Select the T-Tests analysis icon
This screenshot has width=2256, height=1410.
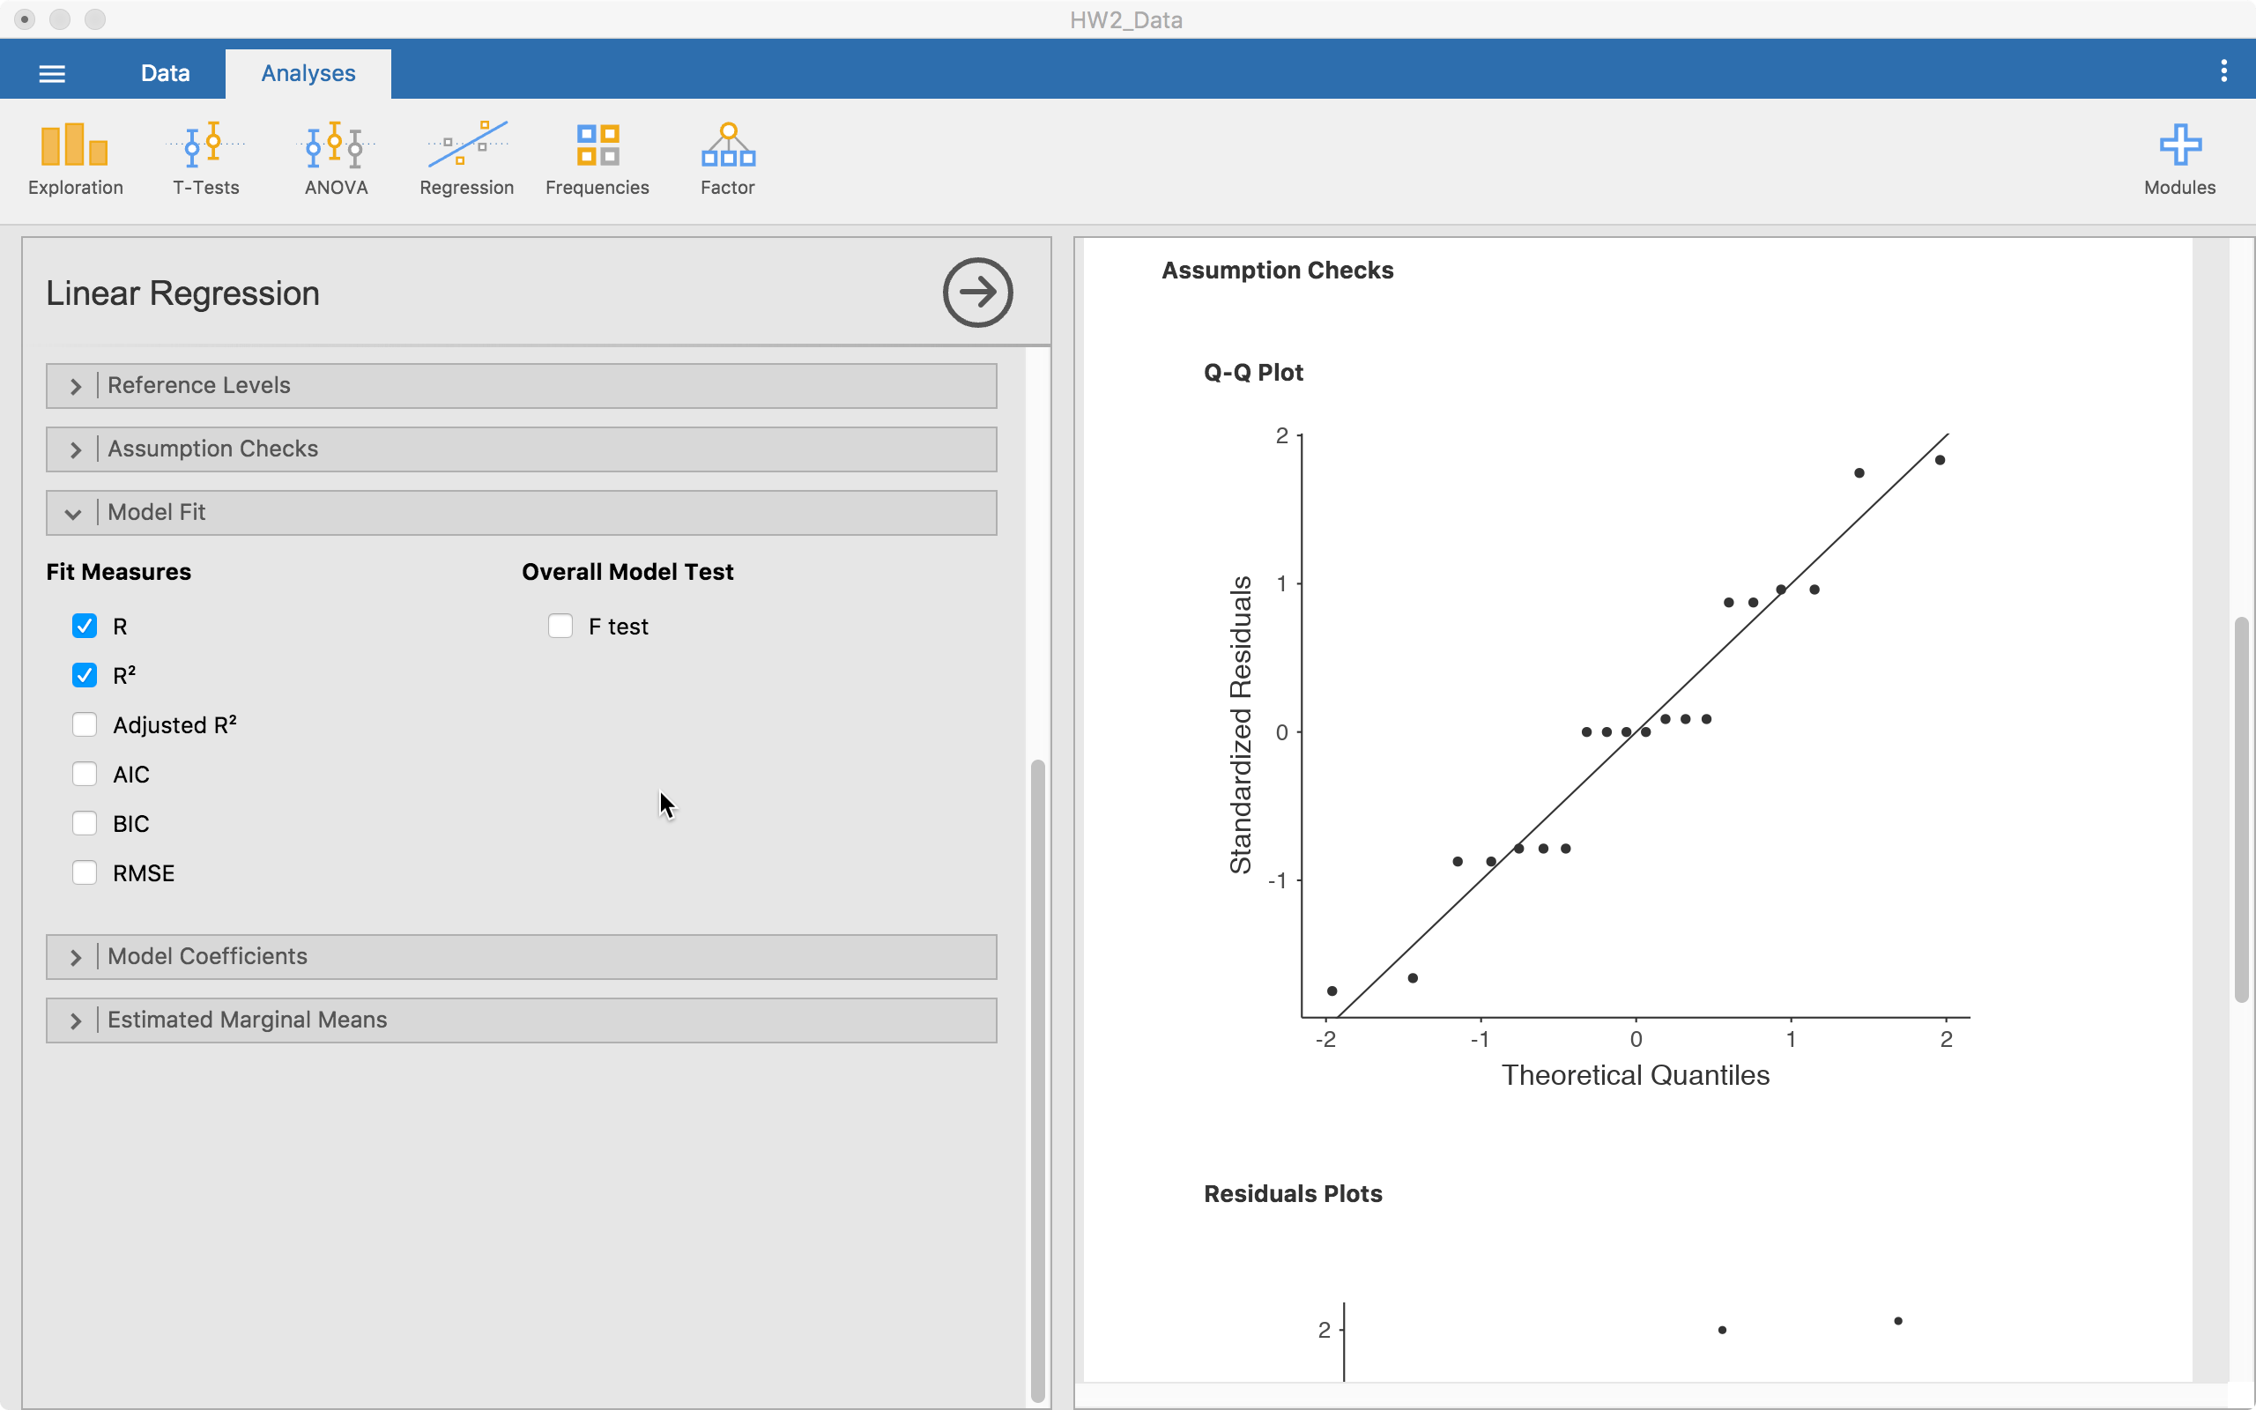(205, 157)
